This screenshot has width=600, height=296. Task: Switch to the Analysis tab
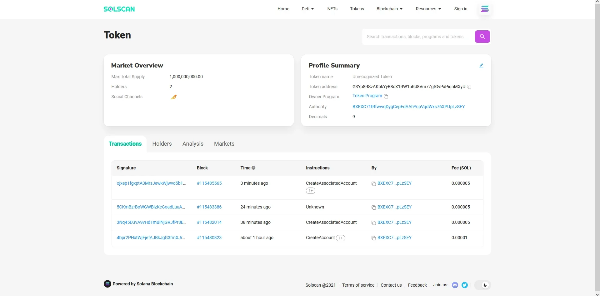193,144
